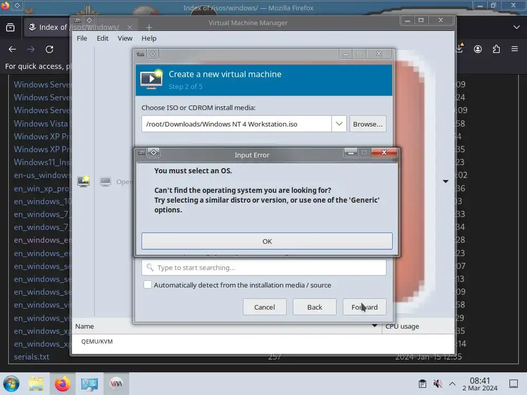Image resolution: width=527 pixels, height=395 pixels.
Task: Open the ISO path dropdown arrow
Action: [x=339, y=124]
